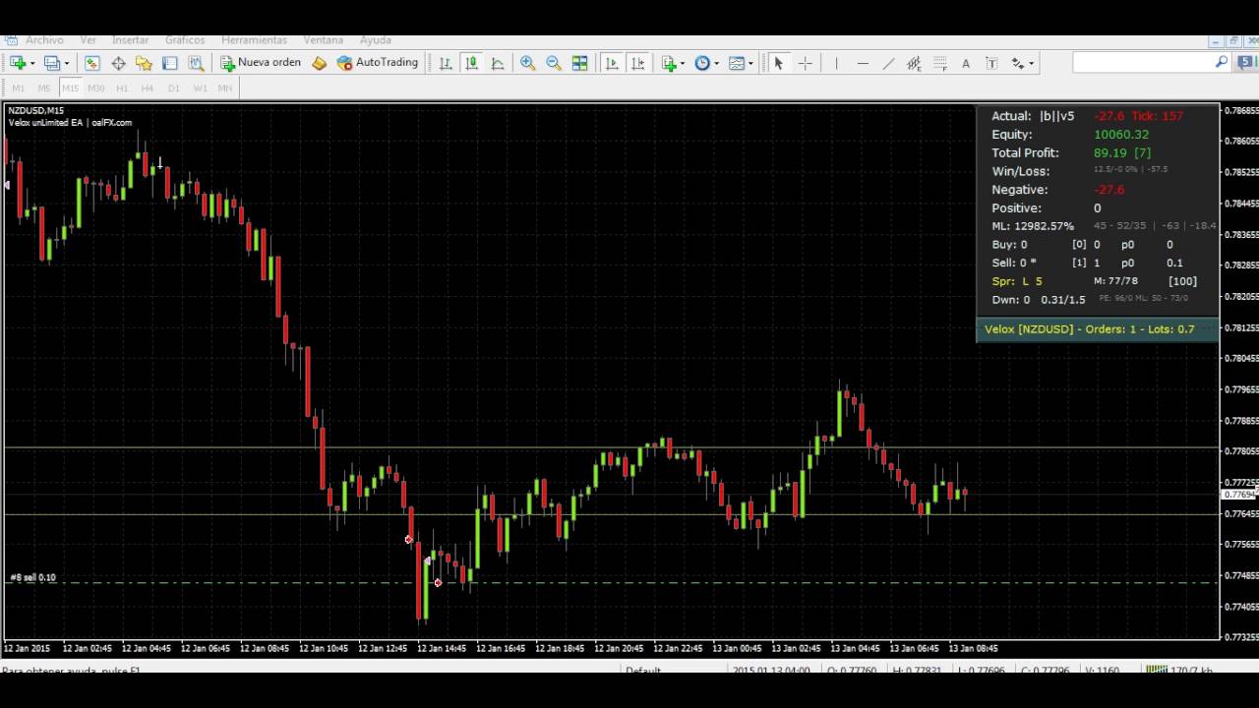This screenshot has width=1259, height=708.
Task: Toggle chart auto scroll
Action: click(612, 63)
